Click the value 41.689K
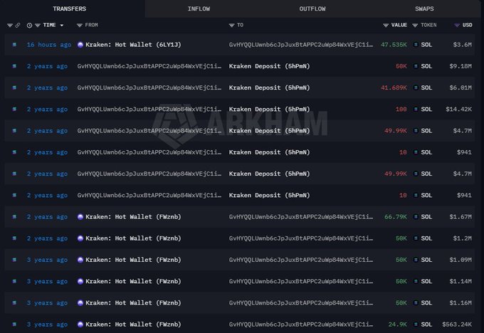Image resolution: width=484 pixels, height=333 pixels. (x=394, y=88)
